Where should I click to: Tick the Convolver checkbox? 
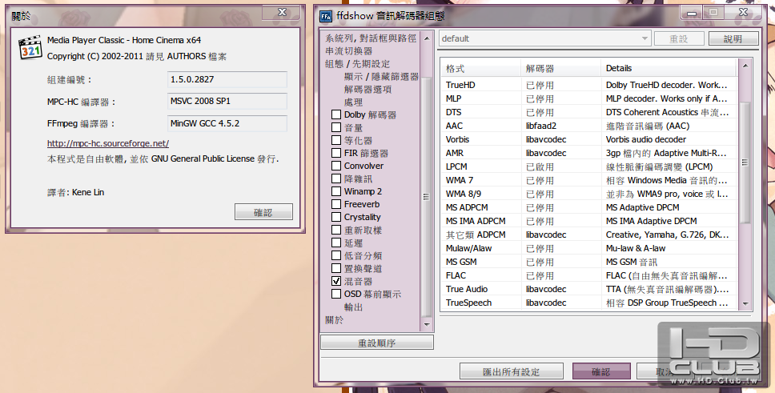(x=336, y=166)
